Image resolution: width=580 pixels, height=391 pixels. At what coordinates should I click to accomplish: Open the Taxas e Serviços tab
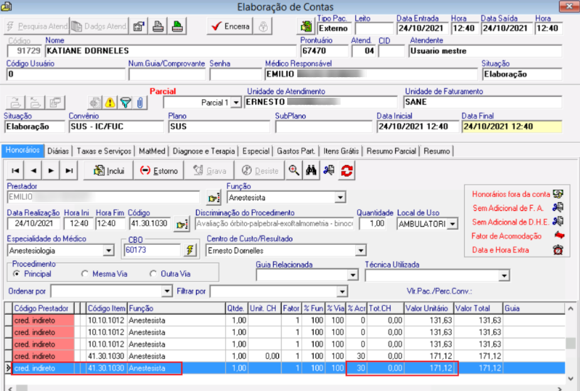pyautogui.click(x=104, y=151)
